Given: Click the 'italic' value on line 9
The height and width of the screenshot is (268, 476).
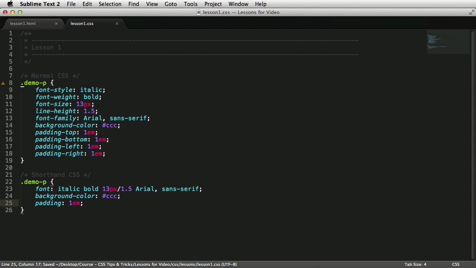Looking at the screenshot, I should tap(91, 90).
